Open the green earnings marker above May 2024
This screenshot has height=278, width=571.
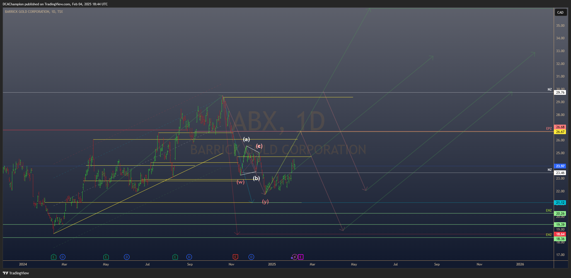tap(106, 257)
